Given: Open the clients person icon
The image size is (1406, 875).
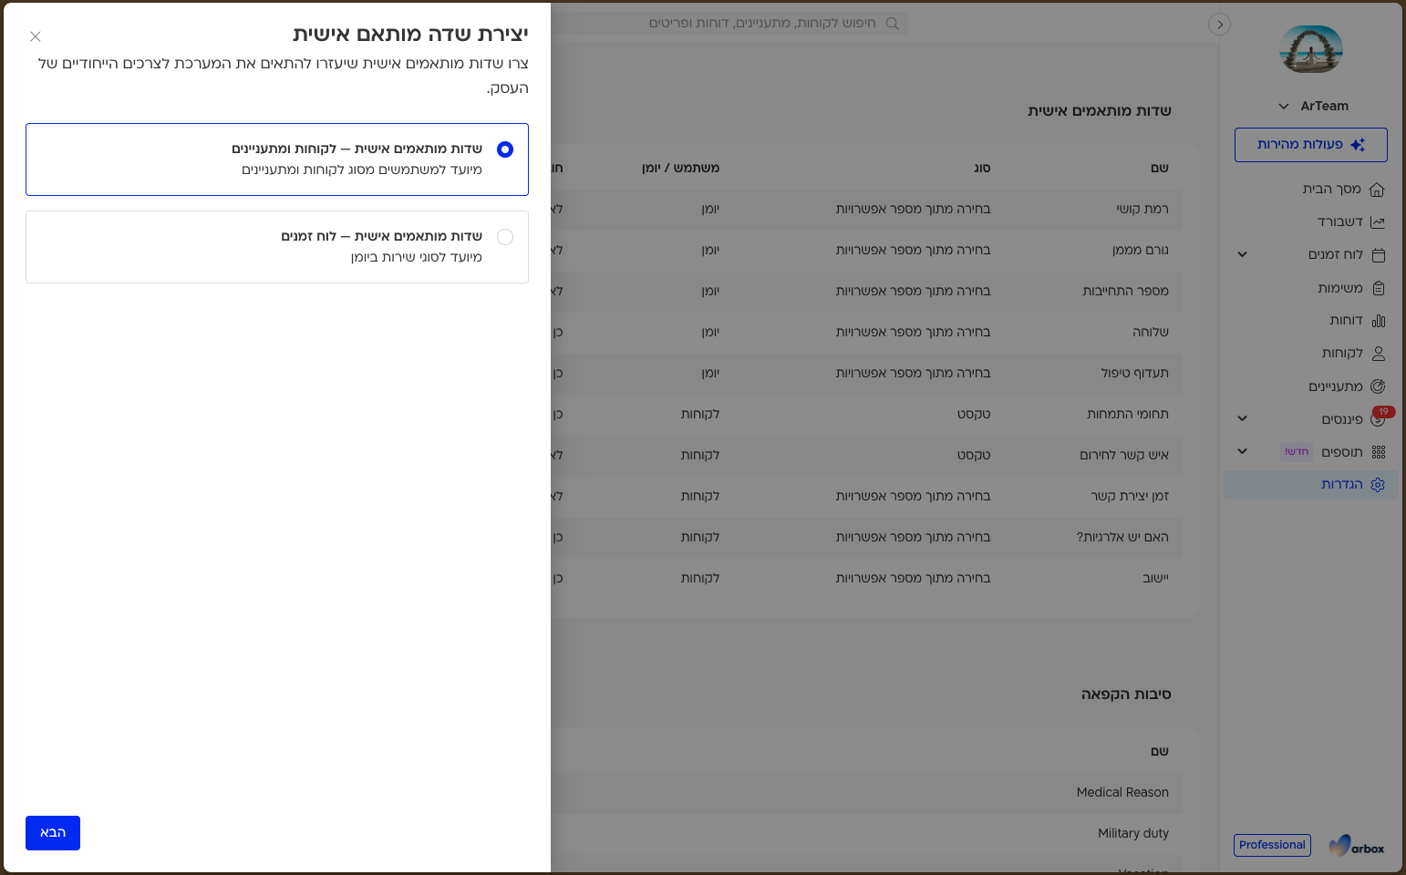Looking at the screenshot, I should click(1379, 354).
